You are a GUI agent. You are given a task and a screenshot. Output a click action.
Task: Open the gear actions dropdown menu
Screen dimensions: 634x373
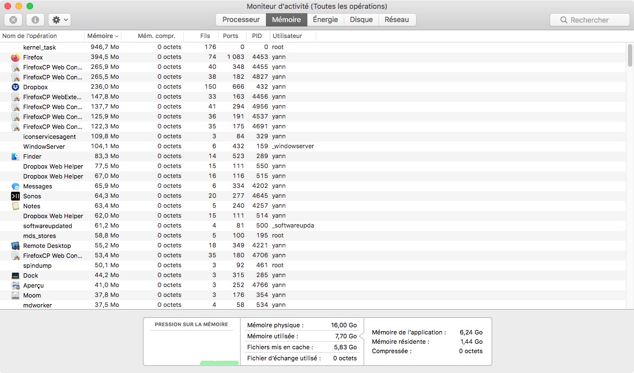(60, 20)
